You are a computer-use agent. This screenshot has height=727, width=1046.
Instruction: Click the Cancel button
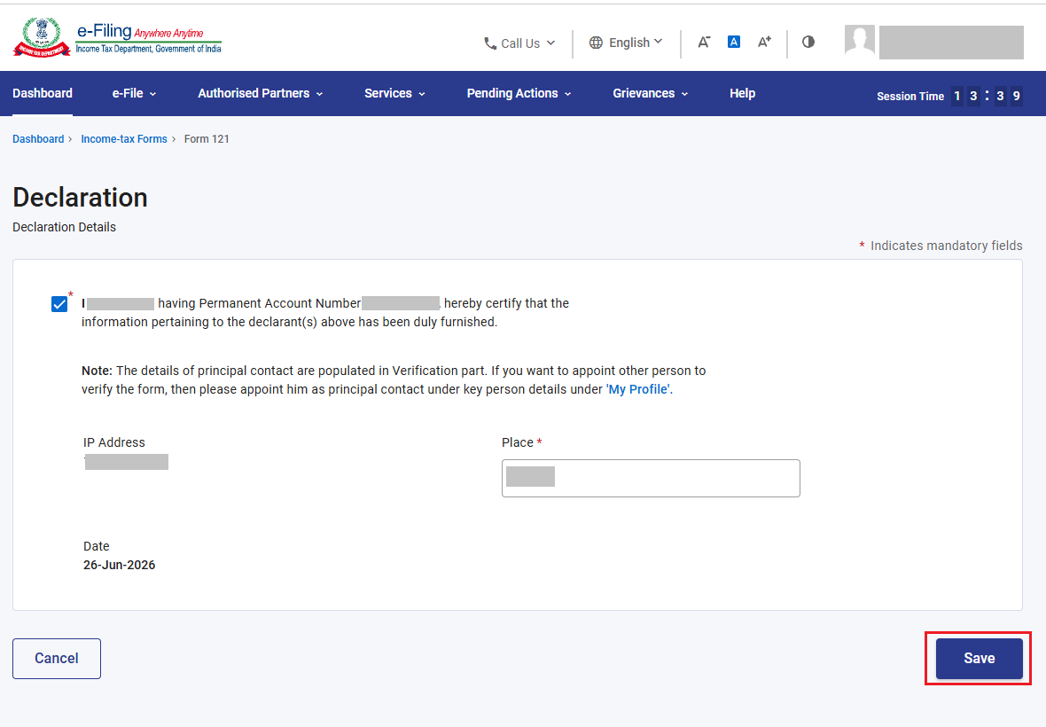tap(57, 659)
